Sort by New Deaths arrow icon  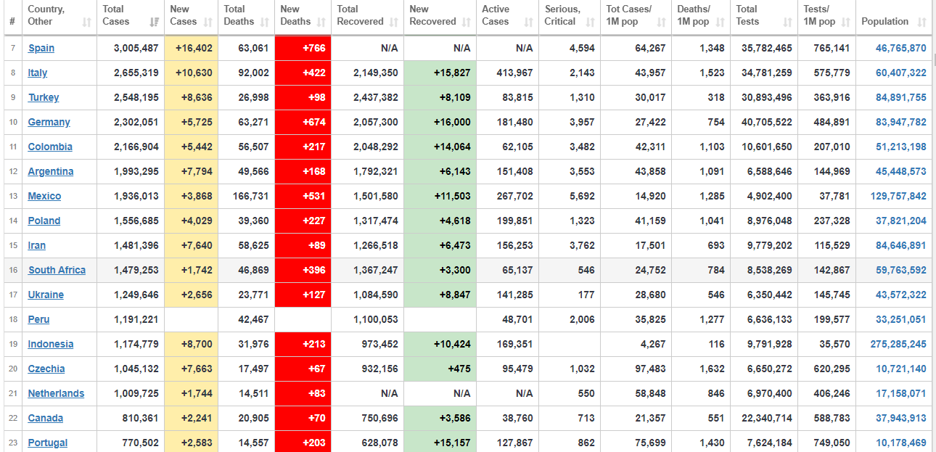321,22
